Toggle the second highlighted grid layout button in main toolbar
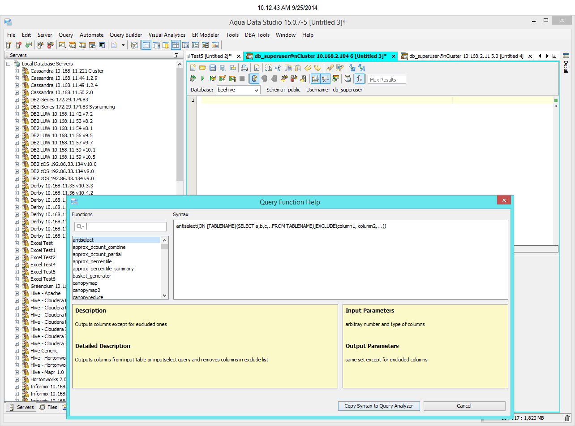575x426 pixels. pyautogui.click(x=176, y=45)
